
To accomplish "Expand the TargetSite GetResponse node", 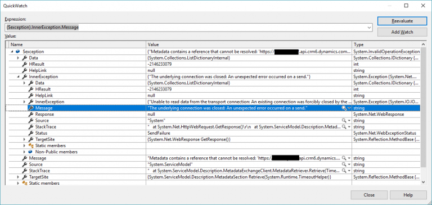I will pyautogui.click(x=25, y=139).
